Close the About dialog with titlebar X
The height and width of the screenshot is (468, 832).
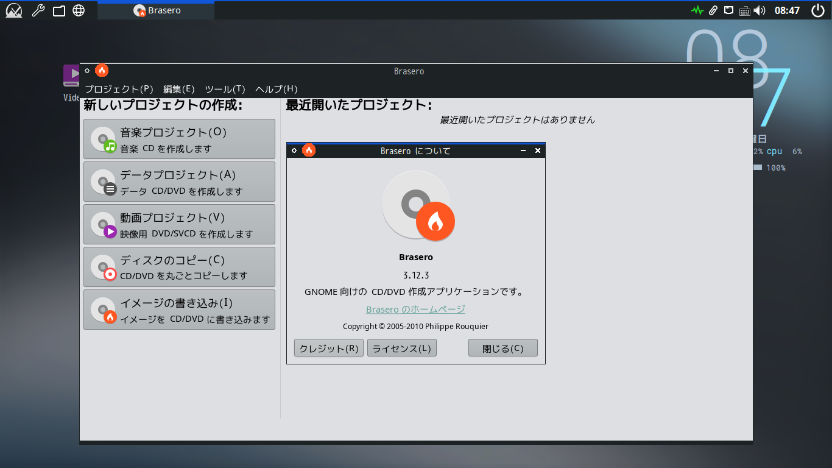point(538,151)
